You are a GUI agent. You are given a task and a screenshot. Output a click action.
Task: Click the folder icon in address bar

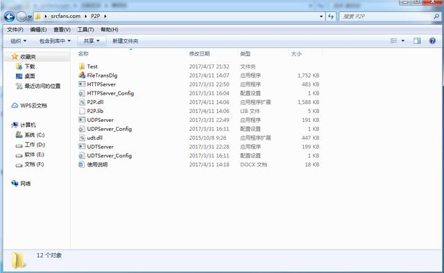pyautogui.click(x=37, y=17)
